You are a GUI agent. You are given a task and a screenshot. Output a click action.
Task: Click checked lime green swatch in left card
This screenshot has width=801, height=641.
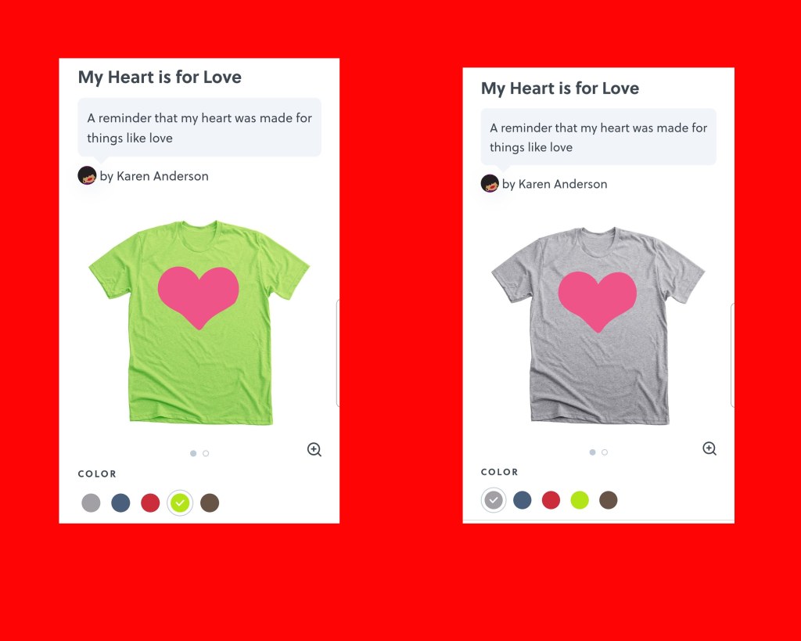[180, 503]
